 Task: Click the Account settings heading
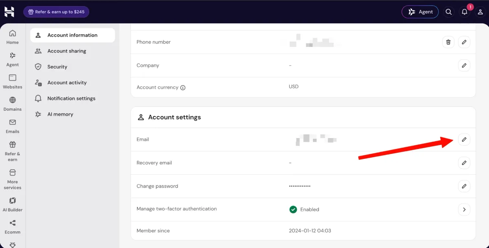174,117
